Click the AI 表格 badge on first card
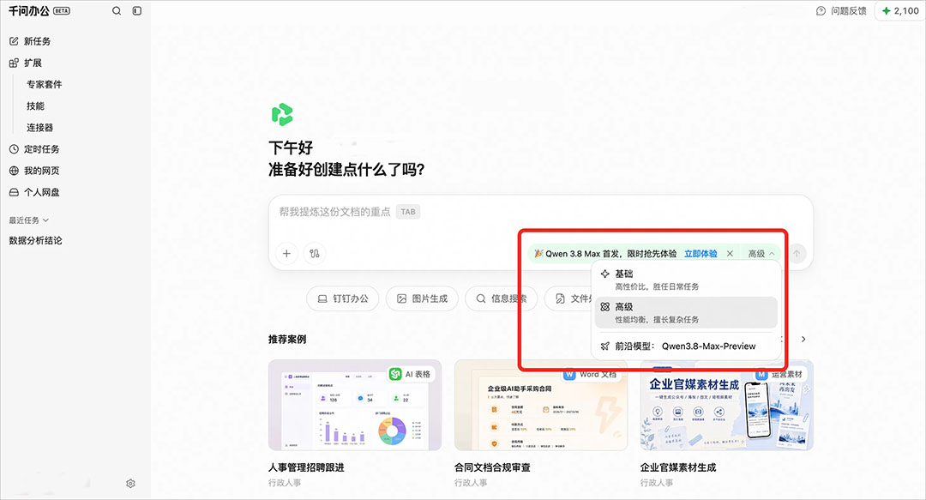 point(411,374)
